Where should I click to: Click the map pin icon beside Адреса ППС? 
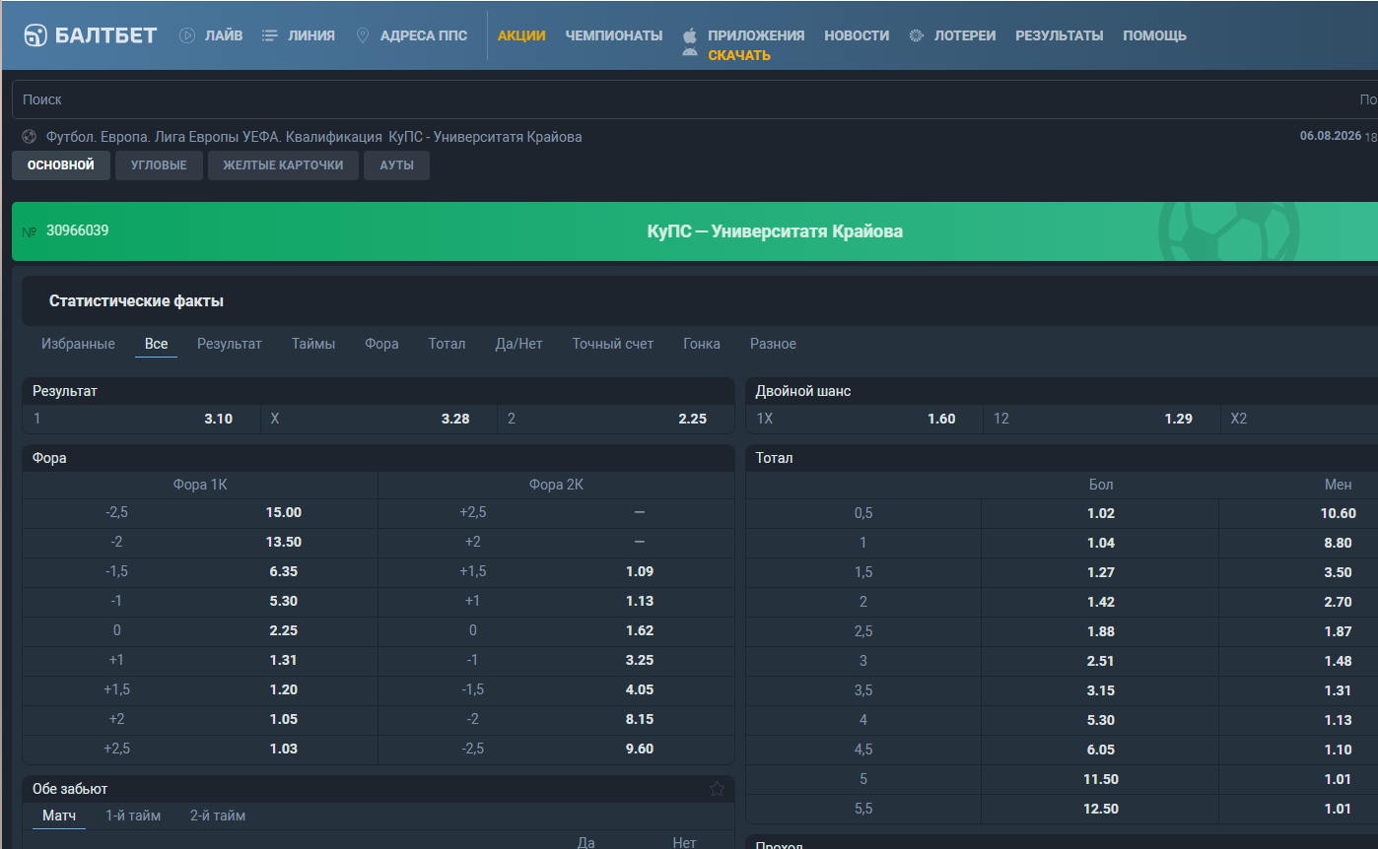[x=363, y=35]
